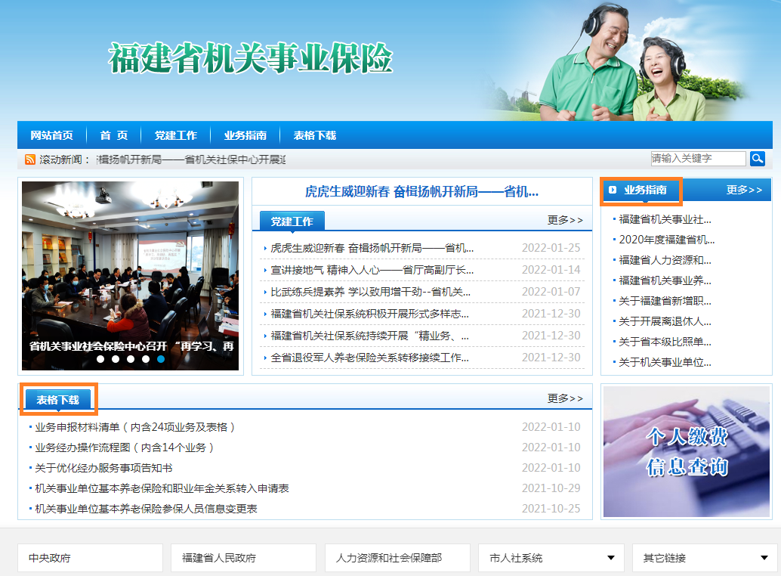Select the last active carousel dot
Image resolution: width=781 pixels, height=576 pixels.
(x=161, y=359)
